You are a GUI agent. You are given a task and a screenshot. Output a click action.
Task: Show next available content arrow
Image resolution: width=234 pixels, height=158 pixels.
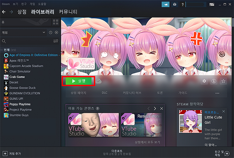(155, 108)
